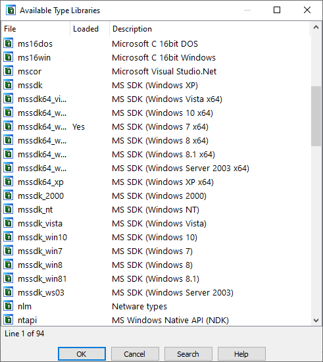The height and width of the screenshot is (362, 323).
Task: Click the icon beside mssdk_2000
Action: [9, 195]
